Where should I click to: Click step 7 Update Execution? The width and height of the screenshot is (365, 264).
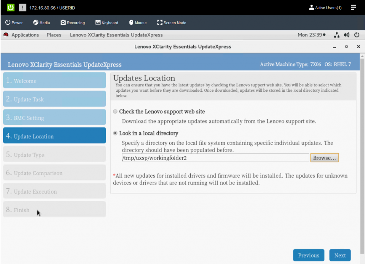coord(55,191)
